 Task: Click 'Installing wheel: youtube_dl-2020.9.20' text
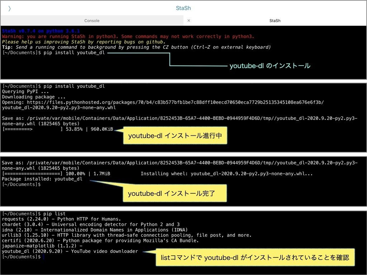[227, 174]
